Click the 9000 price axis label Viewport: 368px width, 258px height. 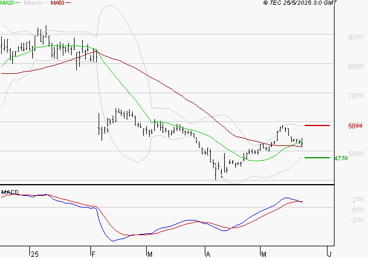356,37
